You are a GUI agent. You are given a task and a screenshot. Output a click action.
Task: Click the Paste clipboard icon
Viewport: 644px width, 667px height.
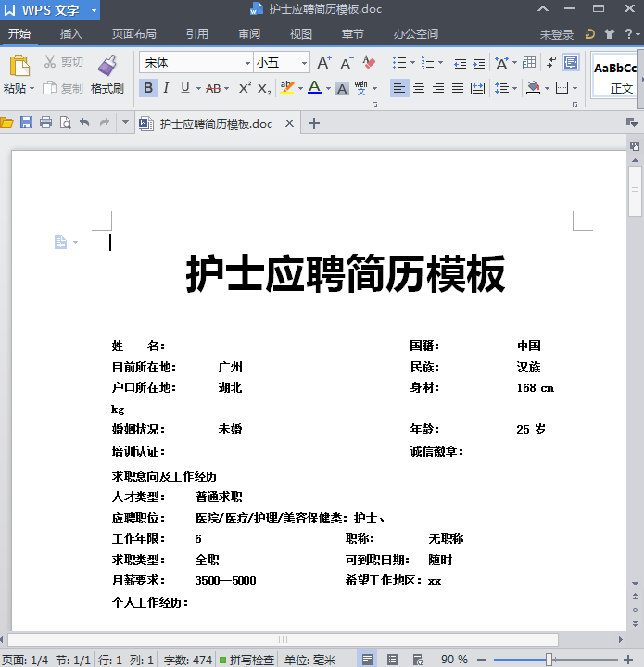19,66
